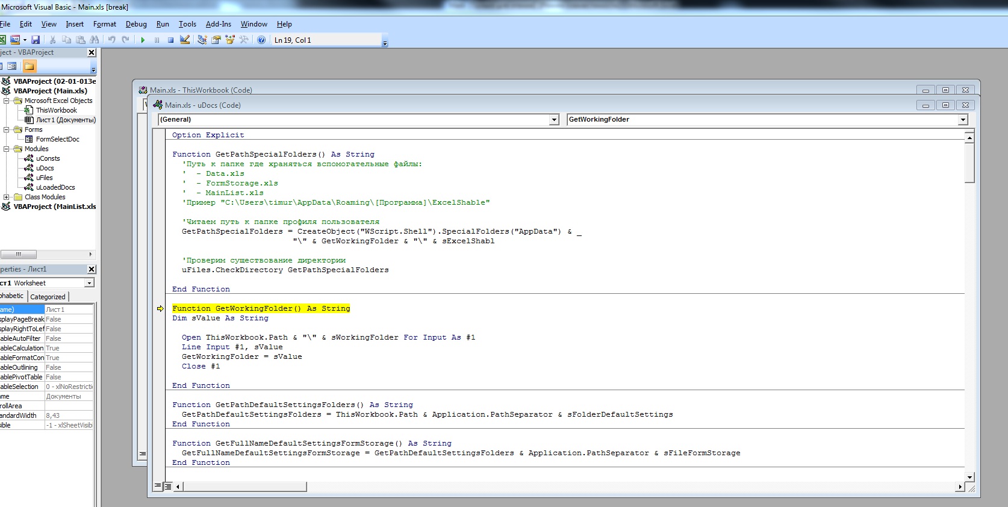Toggle Folders view in Project Explorer
Screen dimensions: 1008x507
[x=30, y=66]
